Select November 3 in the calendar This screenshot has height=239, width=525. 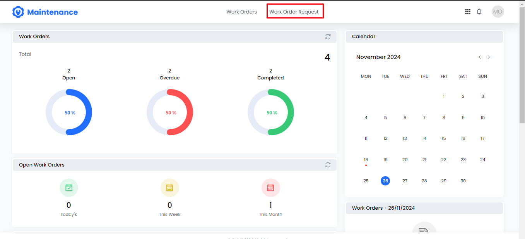click(x=482, y=96)
